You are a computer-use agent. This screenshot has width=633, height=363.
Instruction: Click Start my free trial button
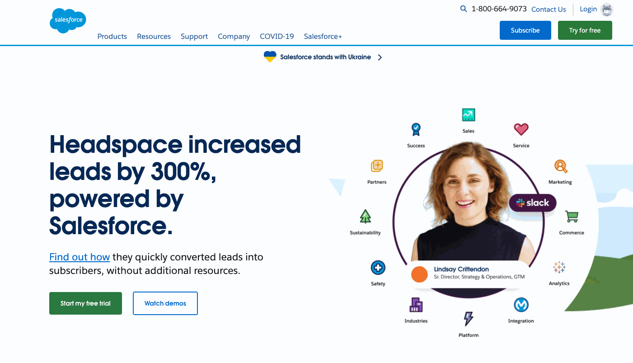85,303
